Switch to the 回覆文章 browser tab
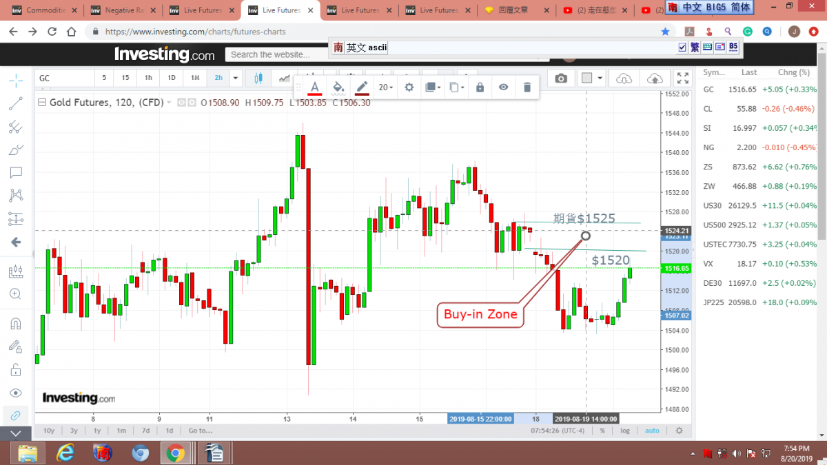827x465 pixels. (x=517, y=10)
